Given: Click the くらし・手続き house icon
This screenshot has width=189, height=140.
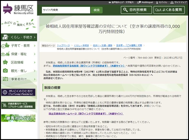Looking at the screenshot, I should 5,37.
